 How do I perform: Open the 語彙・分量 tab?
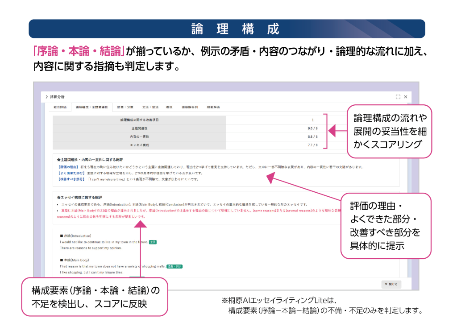pyautogui.click(x=125, y=108)
